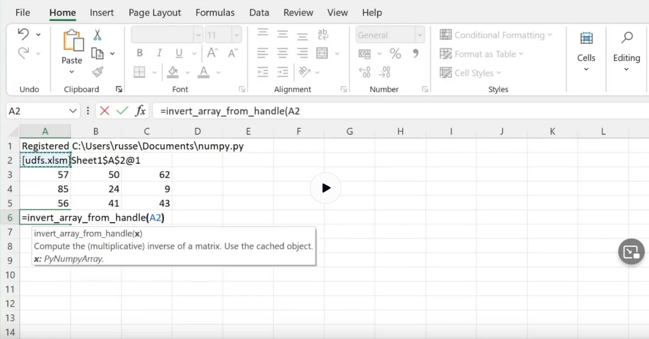This screenshot has width=649, height=339.
Task: Click the Orientation icon
Action: (x=305, y=72)
